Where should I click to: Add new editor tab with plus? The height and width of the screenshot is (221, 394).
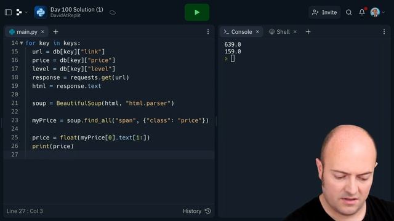pos(56,32)
